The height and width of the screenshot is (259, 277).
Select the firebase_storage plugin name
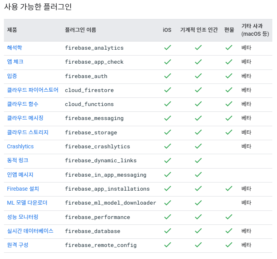(x=91, y=132)
